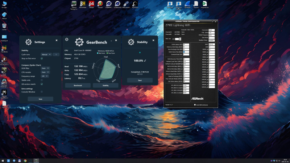Click the DRAM Frequency value field

tap(212, 35)
